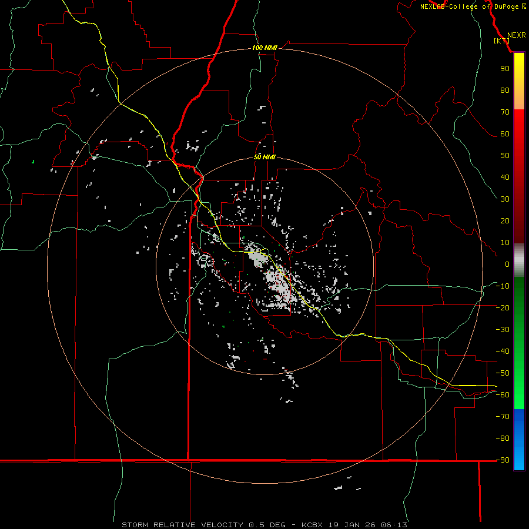
Task: Click the positive 90 scale label
Action: tap(505, 69)
